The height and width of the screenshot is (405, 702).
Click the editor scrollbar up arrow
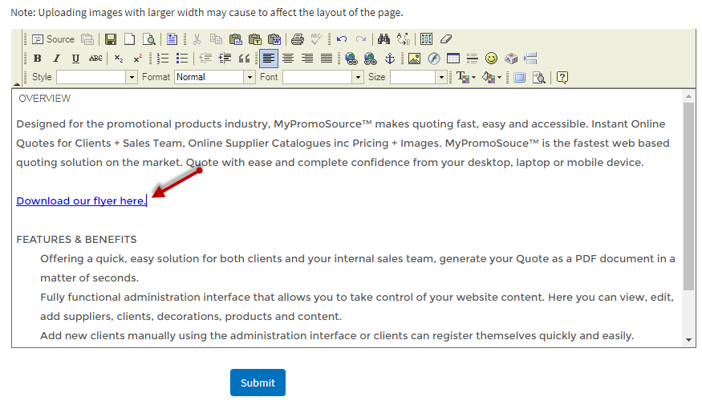point(688,96)
